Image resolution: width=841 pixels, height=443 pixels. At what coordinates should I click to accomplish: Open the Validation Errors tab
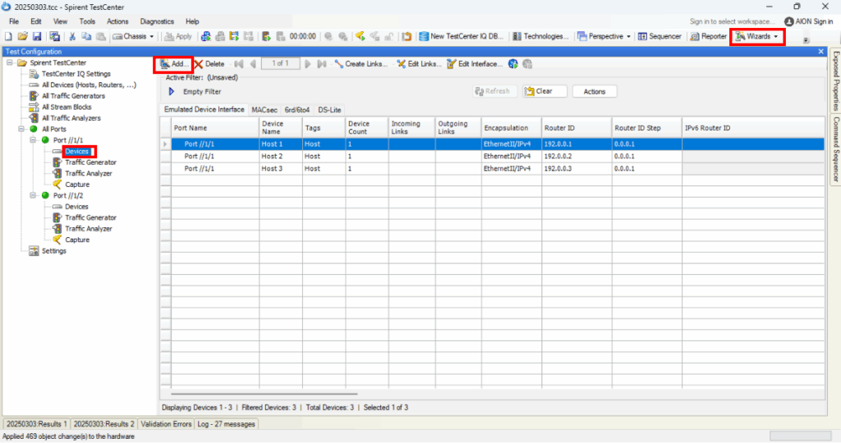tap(166, 424)
